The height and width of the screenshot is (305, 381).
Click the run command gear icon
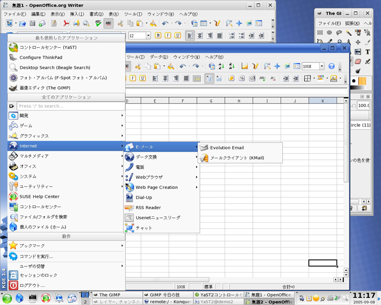pyautogui.click(x=13, y=256)
